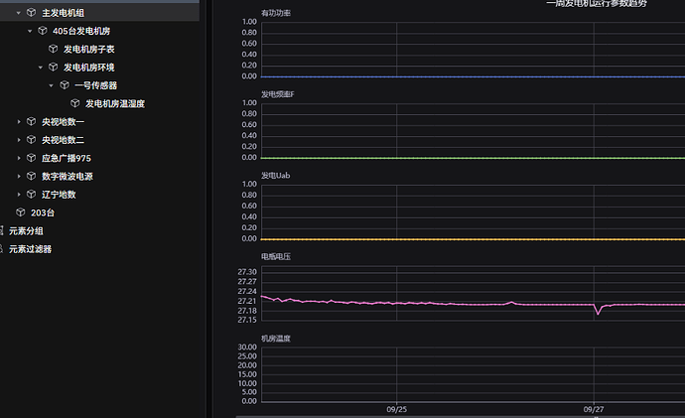Select the 203台 element
This screenshot has width=685, height=418.
[43, 212]
